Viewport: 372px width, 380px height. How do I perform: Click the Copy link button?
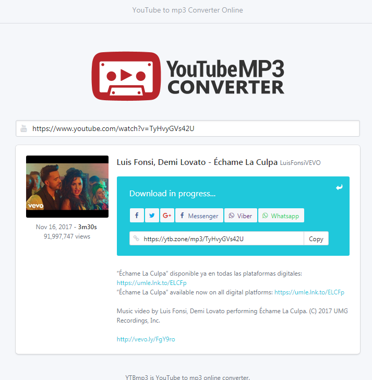tap(316, 239)
